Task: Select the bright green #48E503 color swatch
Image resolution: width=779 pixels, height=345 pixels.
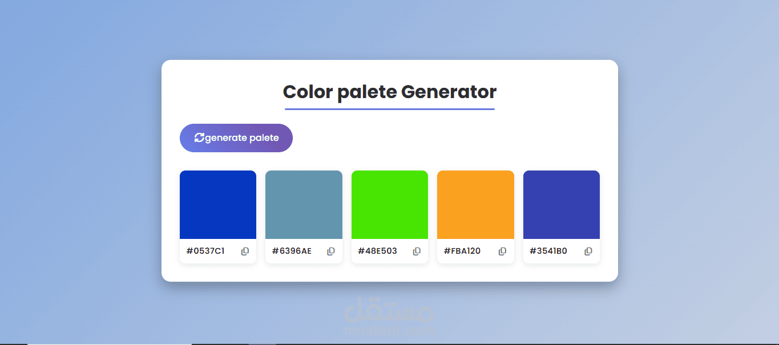Action: point(389,204)
